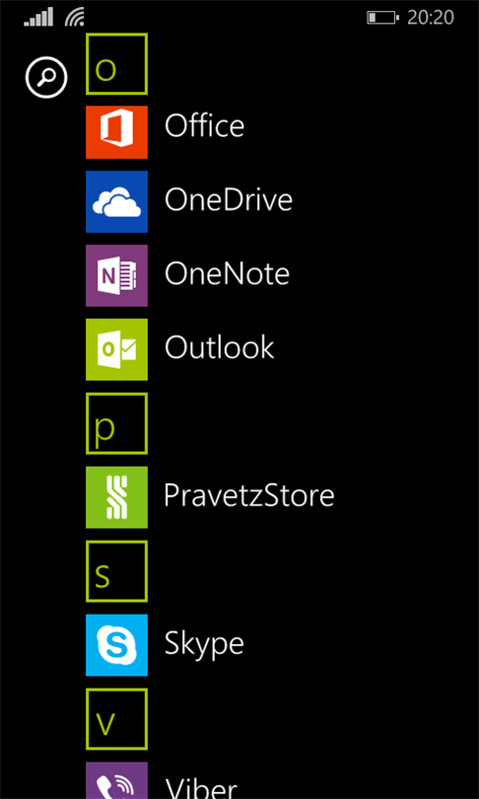Open the PravetzStore green icon
This screenshot has height=799, width=479.
[x=116, y=497]
